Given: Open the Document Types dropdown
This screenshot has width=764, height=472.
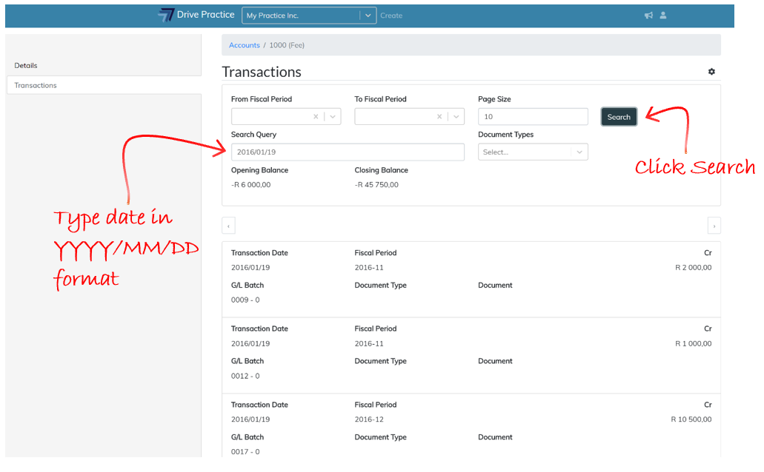Looking at the screenshot, I should pyautogui.click(x=532, y=152).
